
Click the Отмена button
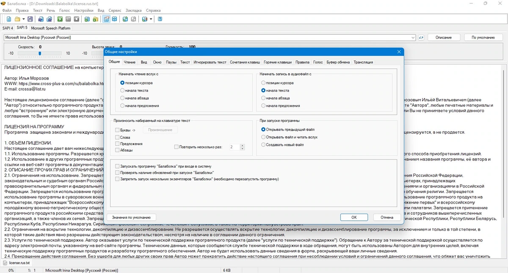[x=387, y=217]
